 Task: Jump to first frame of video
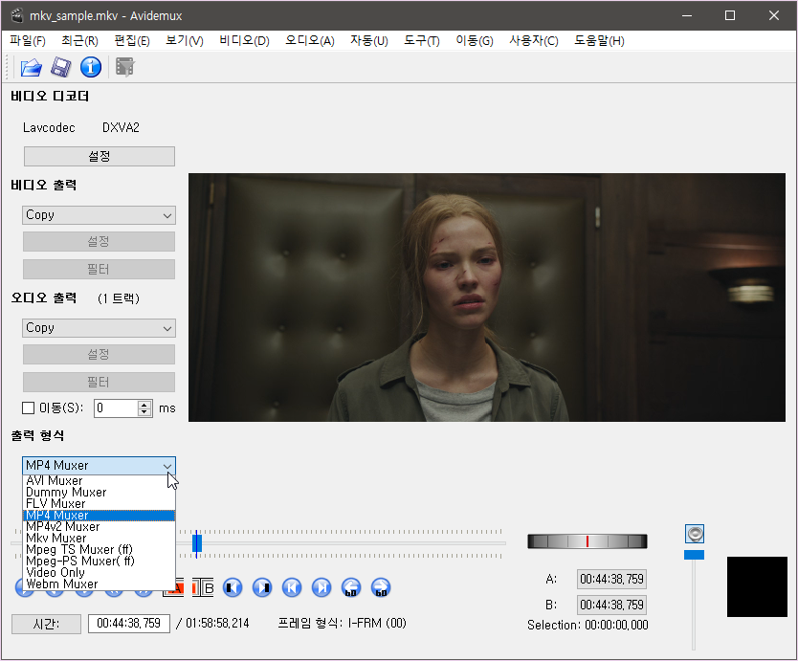(292, 587)
